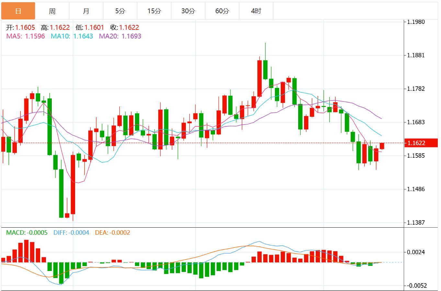Click the 低 low price value 1.1601
This screenshot has height=291, width=441.
[x=94, y=28]
